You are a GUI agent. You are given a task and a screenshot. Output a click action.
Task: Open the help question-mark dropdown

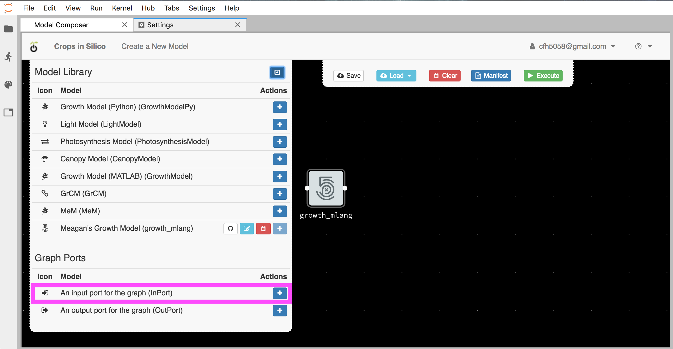click(644, 47)
